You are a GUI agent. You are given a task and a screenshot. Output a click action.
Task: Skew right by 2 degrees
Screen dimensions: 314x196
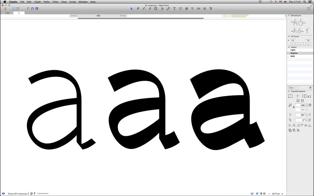point(310,120)
